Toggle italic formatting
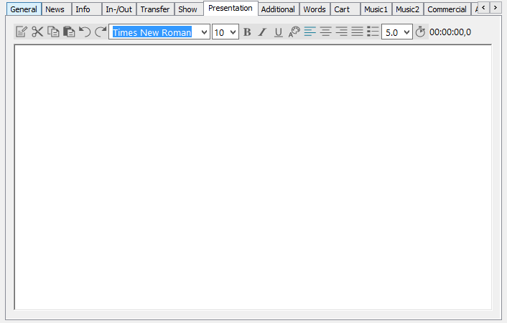The image size is (507, 323). (262, 32)
